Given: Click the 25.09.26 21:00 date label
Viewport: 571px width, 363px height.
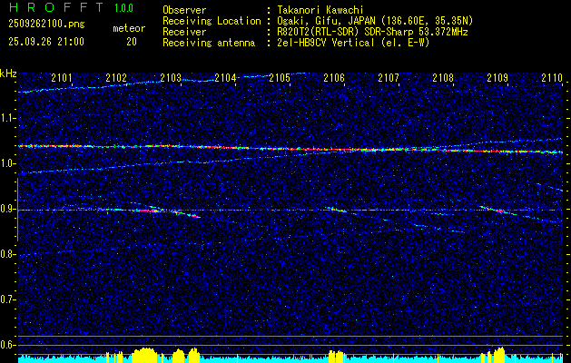Looking at the screenshot, I should pos(45,42).
